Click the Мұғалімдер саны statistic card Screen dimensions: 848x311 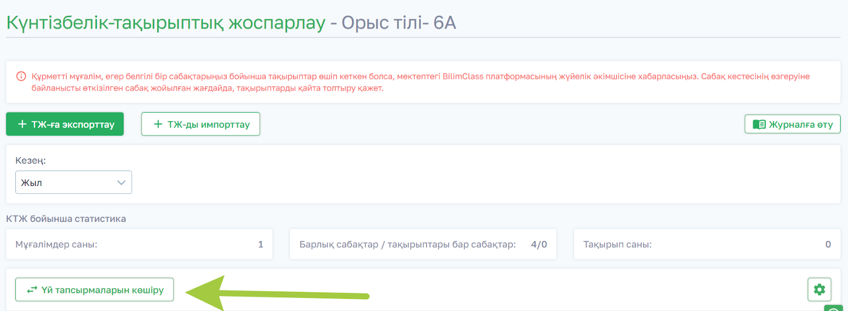(x=139, y=244)
